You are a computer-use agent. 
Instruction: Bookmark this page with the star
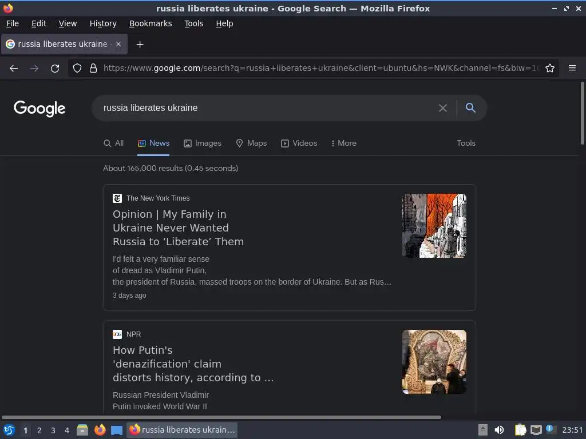click(550, 68)
